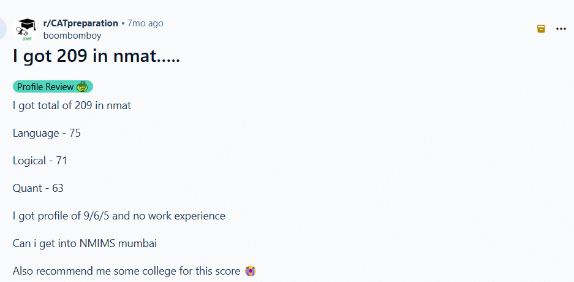
Task: Click the post title about 209 in nmat
Action: (96, 57)
